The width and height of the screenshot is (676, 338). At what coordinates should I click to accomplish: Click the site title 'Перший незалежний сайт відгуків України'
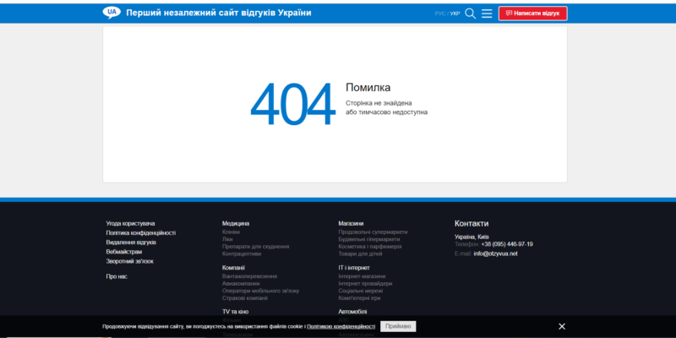click(218, 14)
